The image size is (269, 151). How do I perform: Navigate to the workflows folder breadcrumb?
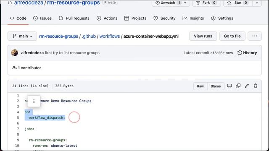110,36
